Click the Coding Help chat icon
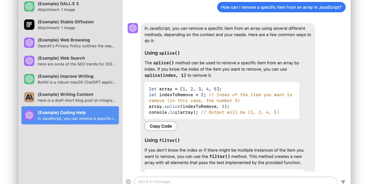The height and width of the screenshot is (184, 369). pos(29,115)
